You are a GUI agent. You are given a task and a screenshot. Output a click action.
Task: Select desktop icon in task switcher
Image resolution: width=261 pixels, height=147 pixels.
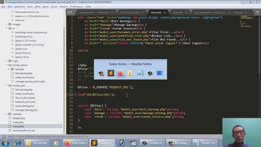tap(159, 73)
